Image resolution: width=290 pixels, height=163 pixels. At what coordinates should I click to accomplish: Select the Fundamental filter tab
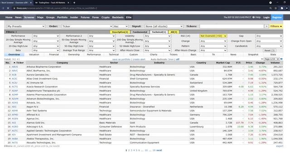pyautogui.click(x=140, y=32)
